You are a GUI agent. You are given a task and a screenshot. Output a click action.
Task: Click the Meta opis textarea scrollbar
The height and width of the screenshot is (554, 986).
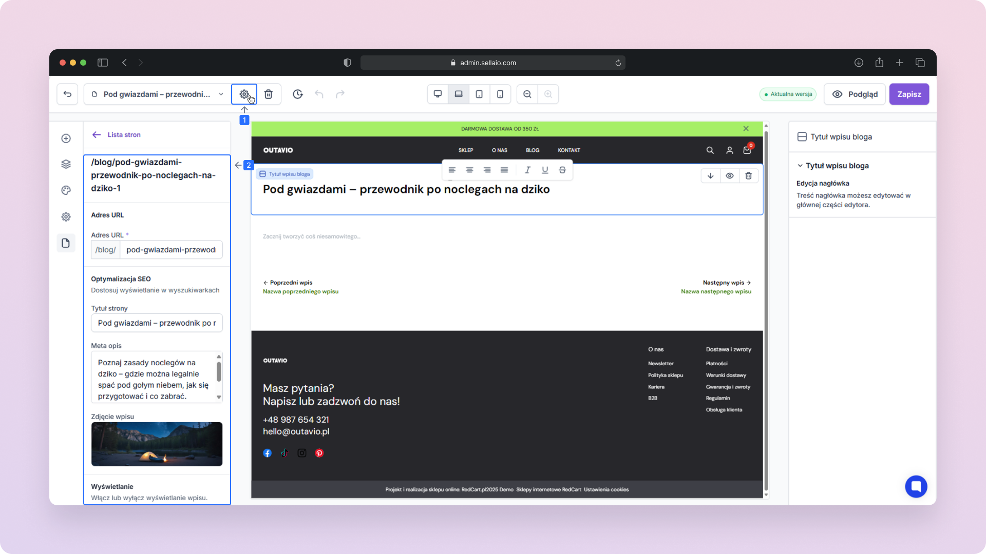click(219, 372)
